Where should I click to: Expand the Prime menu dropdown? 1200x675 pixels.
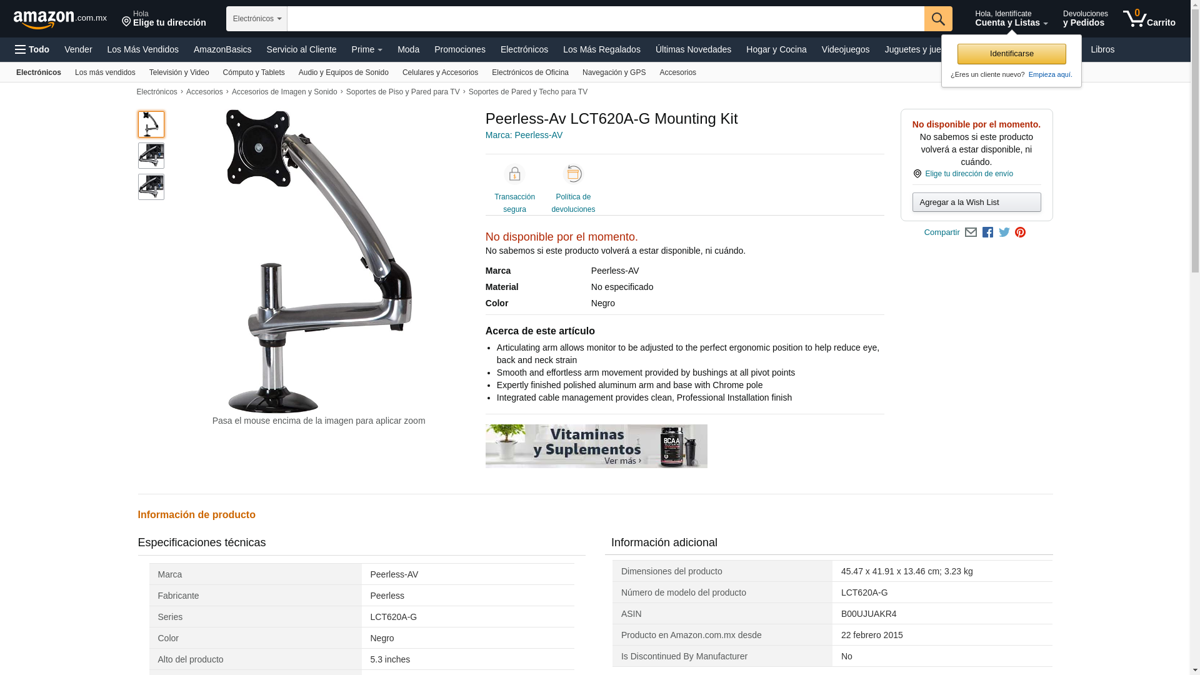[x=367, y=49]
